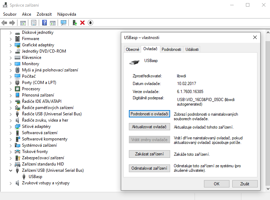The height and width of the screenshot is (200, 270).
Task: Select the USBasp device in tree
Action: [35, 177]
